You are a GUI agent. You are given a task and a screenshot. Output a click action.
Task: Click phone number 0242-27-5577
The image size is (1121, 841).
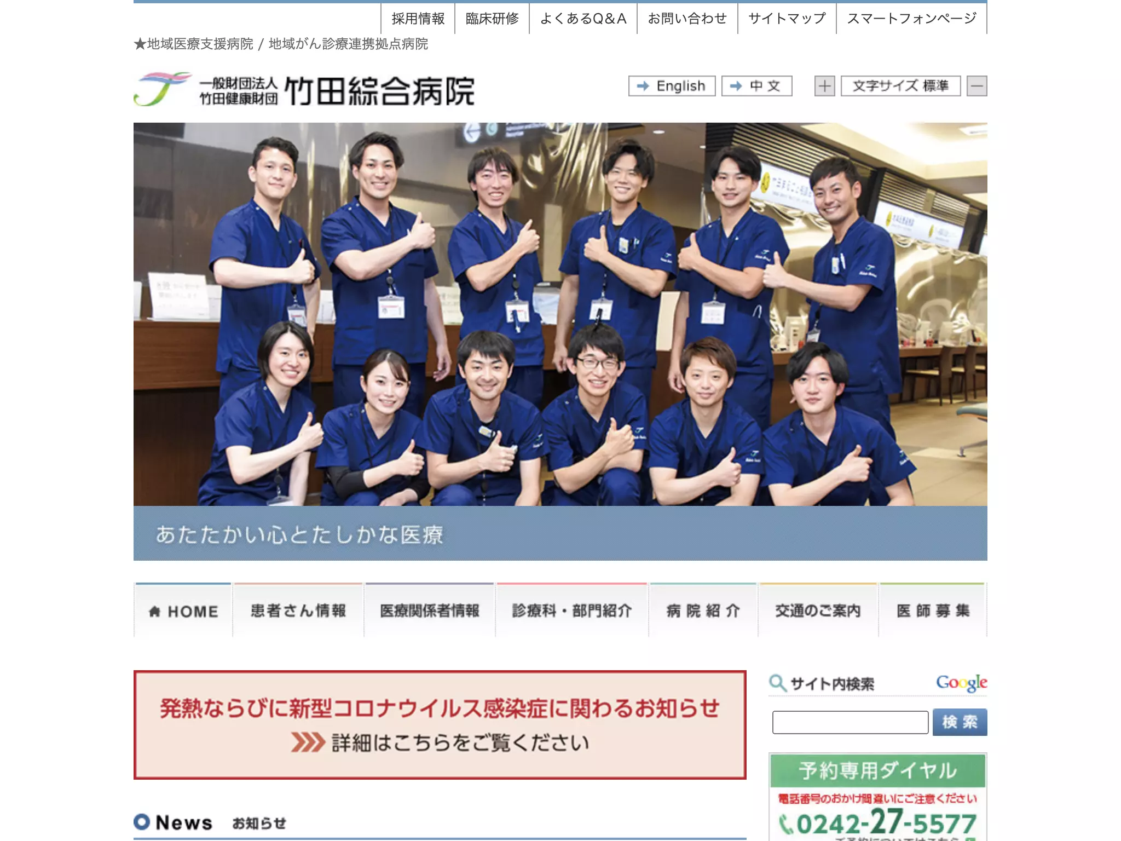pos(878,823)
